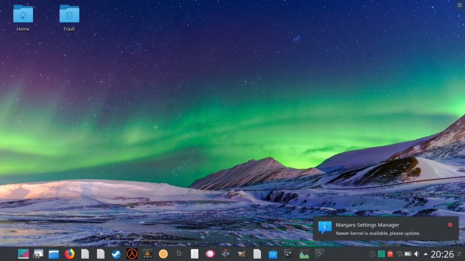Click the blue info notification icon
Screen dimensions: 465x261
click(x=325, y=227)
